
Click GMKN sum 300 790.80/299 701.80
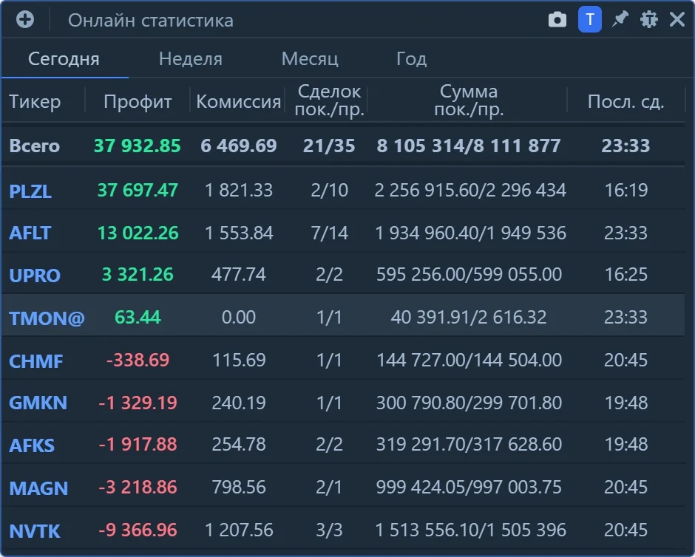pyautogui.click(x=469, y=403)
